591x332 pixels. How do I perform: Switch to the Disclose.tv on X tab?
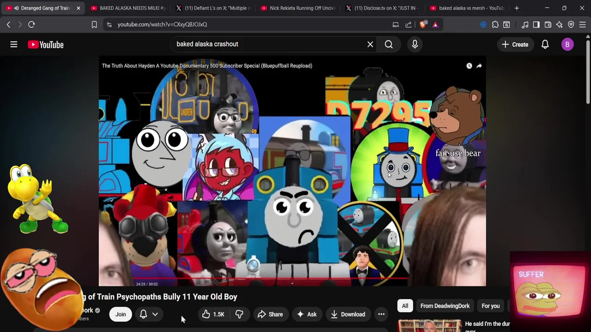(x=382, y=8)
